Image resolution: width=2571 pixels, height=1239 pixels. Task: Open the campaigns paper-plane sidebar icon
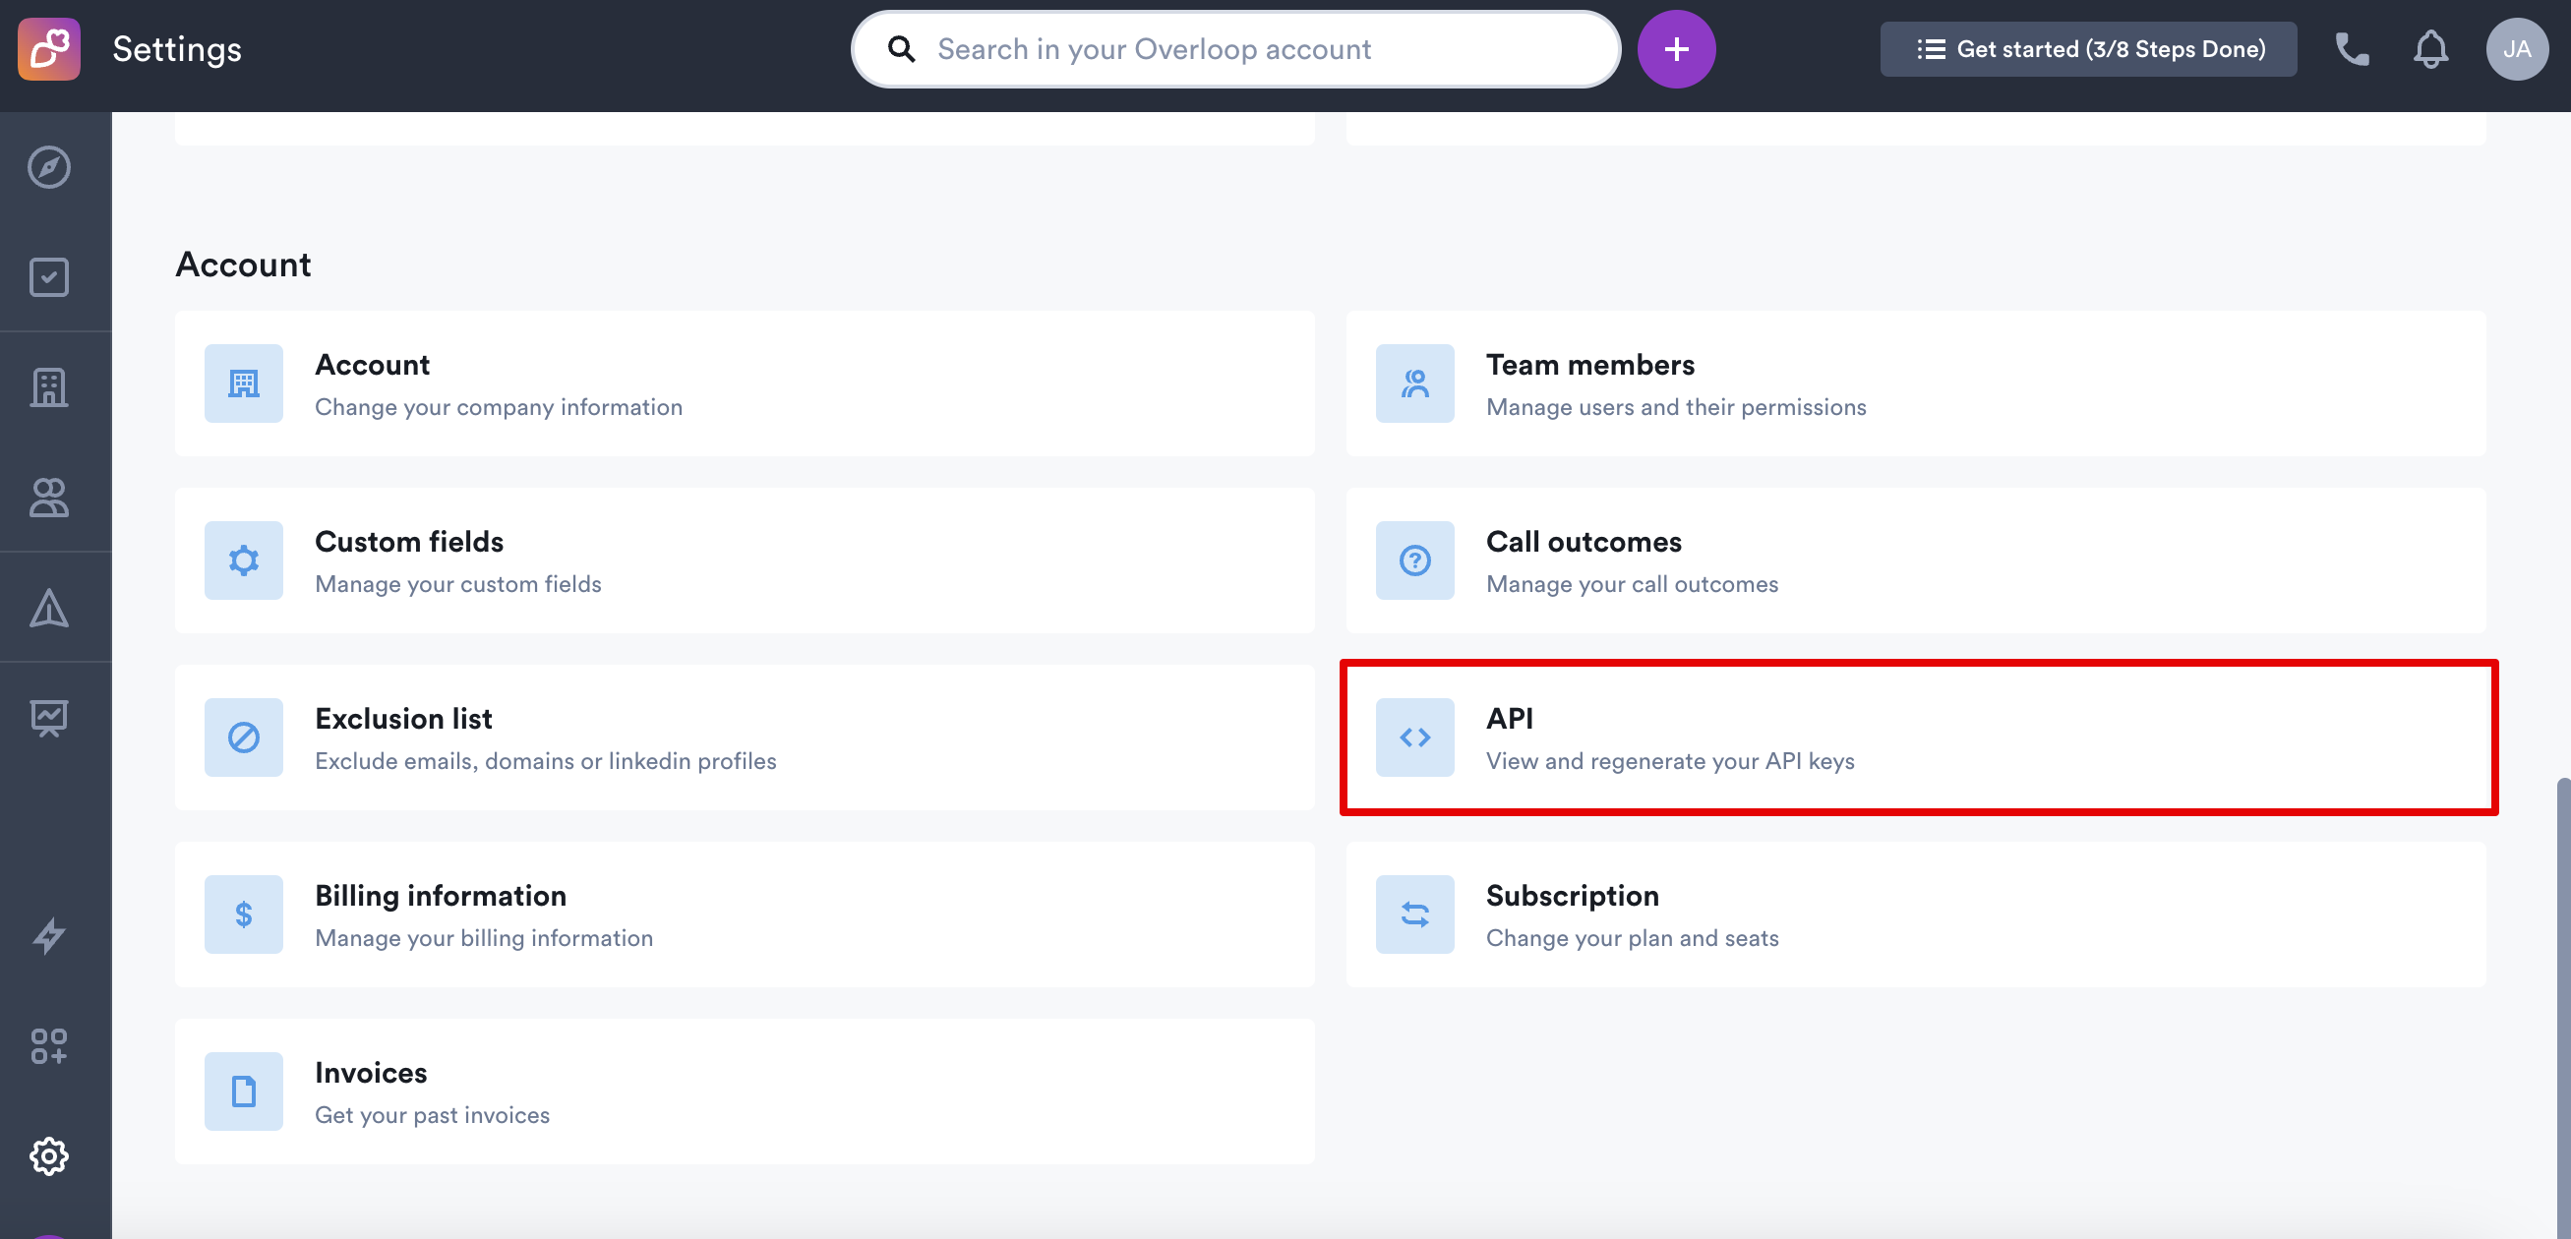pos(49,608)
